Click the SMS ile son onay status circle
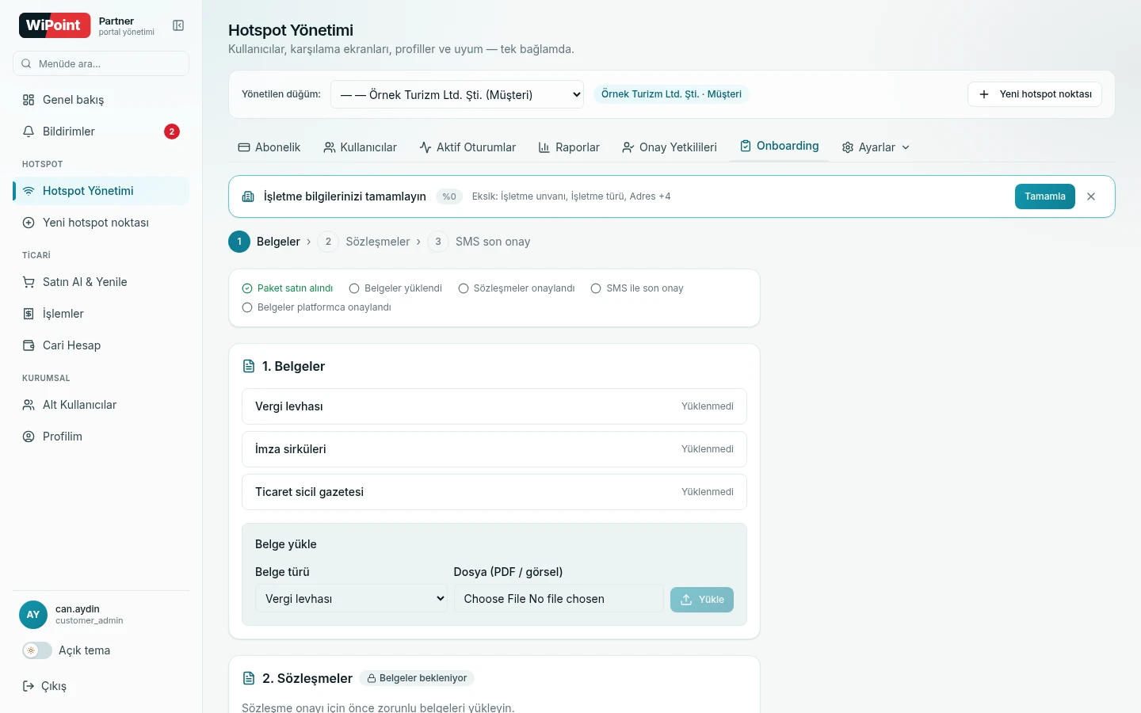Image resolution: width=1141 pixels, height=713 pixels. pyautogui.click(x=596, y=288)
